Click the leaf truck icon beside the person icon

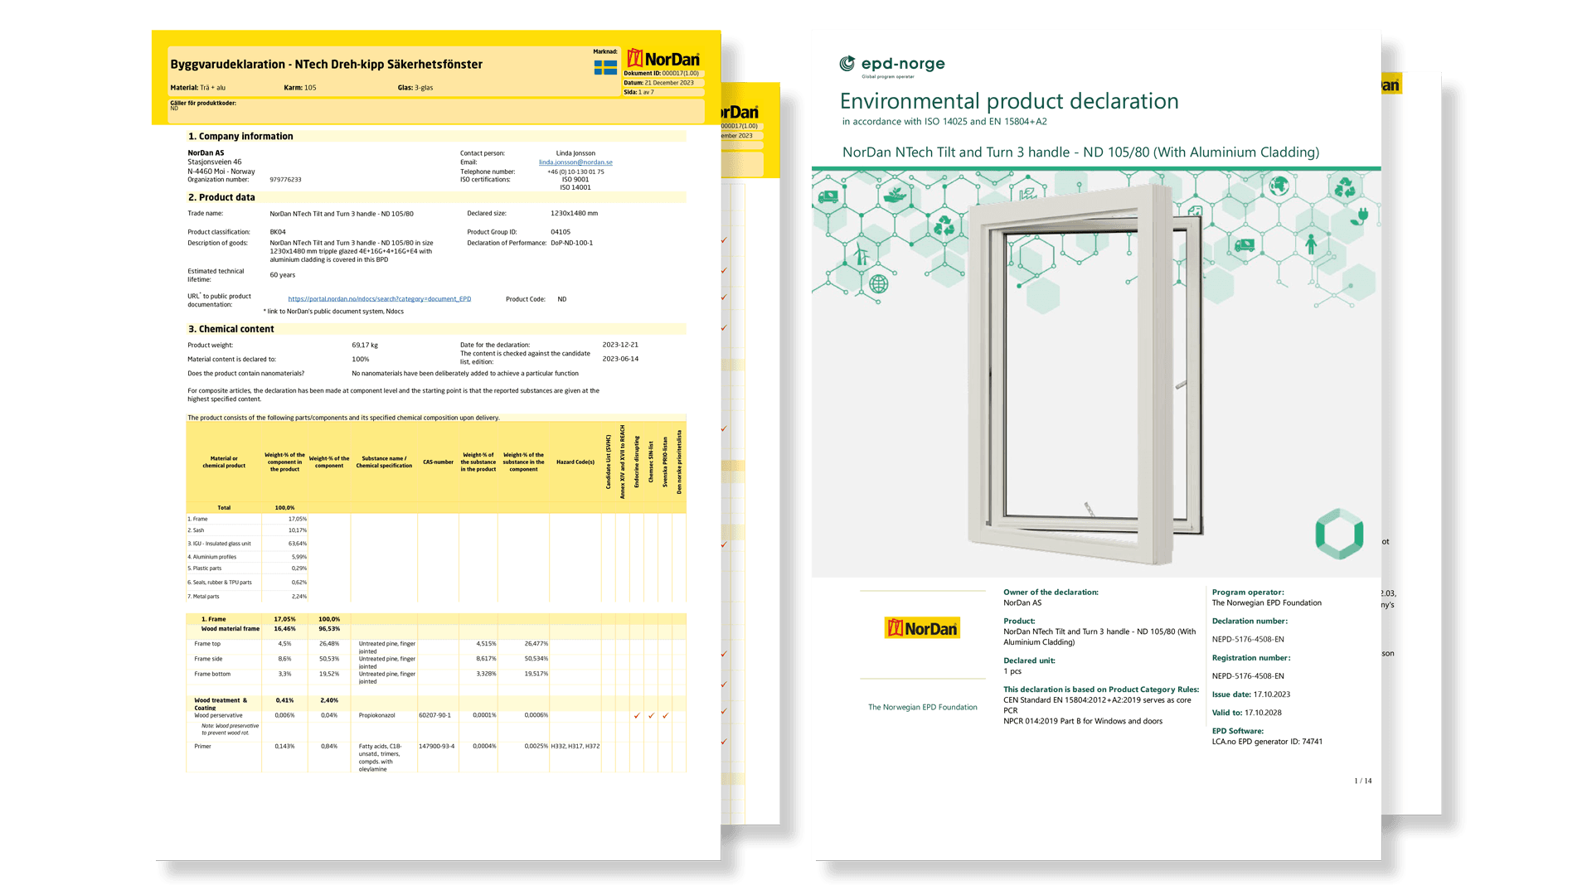click(x=1245, y=245)
